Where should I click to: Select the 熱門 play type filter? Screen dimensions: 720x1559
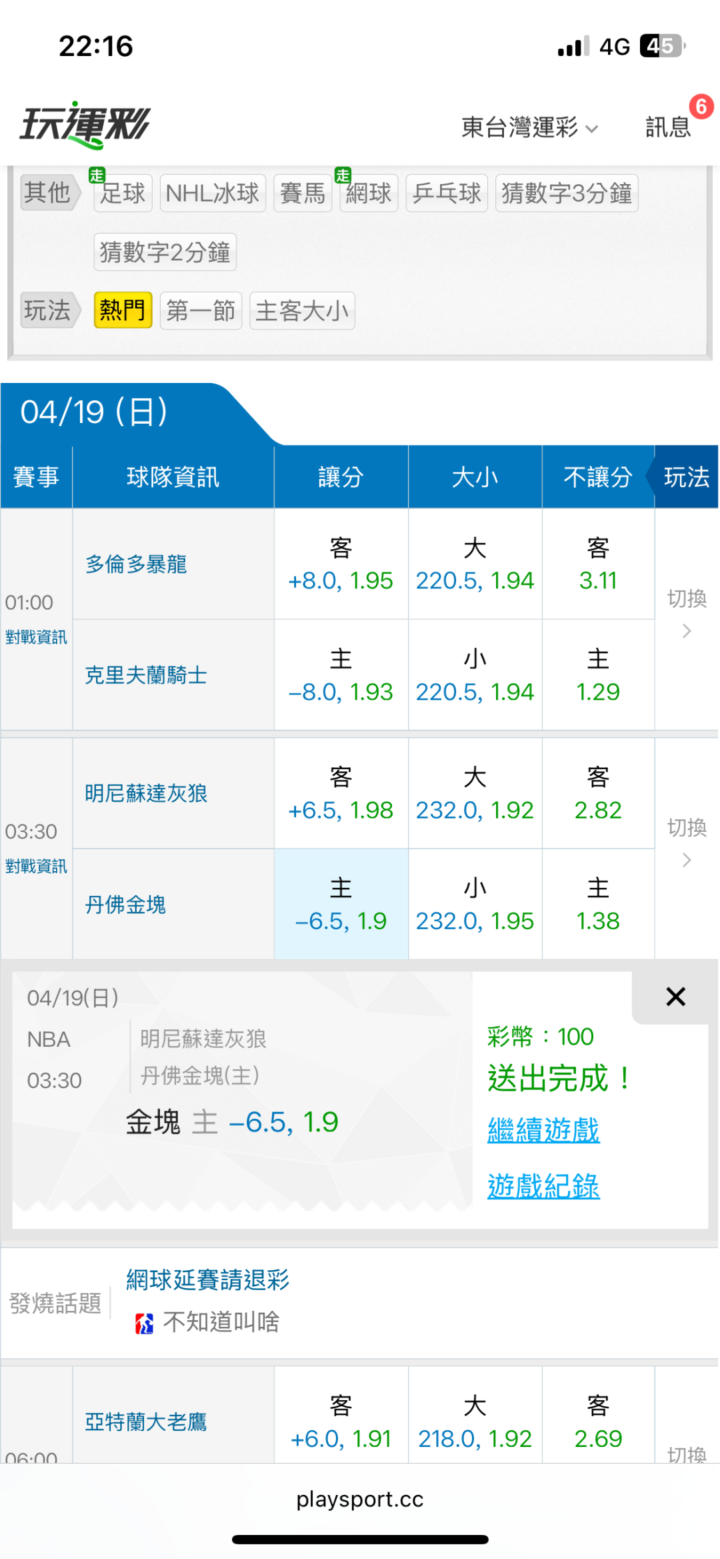123,311
